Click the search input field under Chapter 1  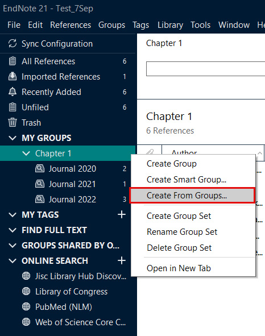click(205, 69)
